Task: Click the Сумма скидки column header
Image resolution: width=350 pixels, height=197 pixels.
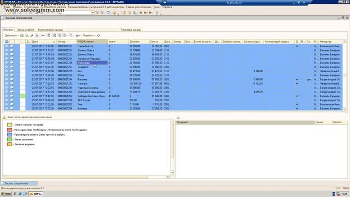Action: click(x=253, y=42)
